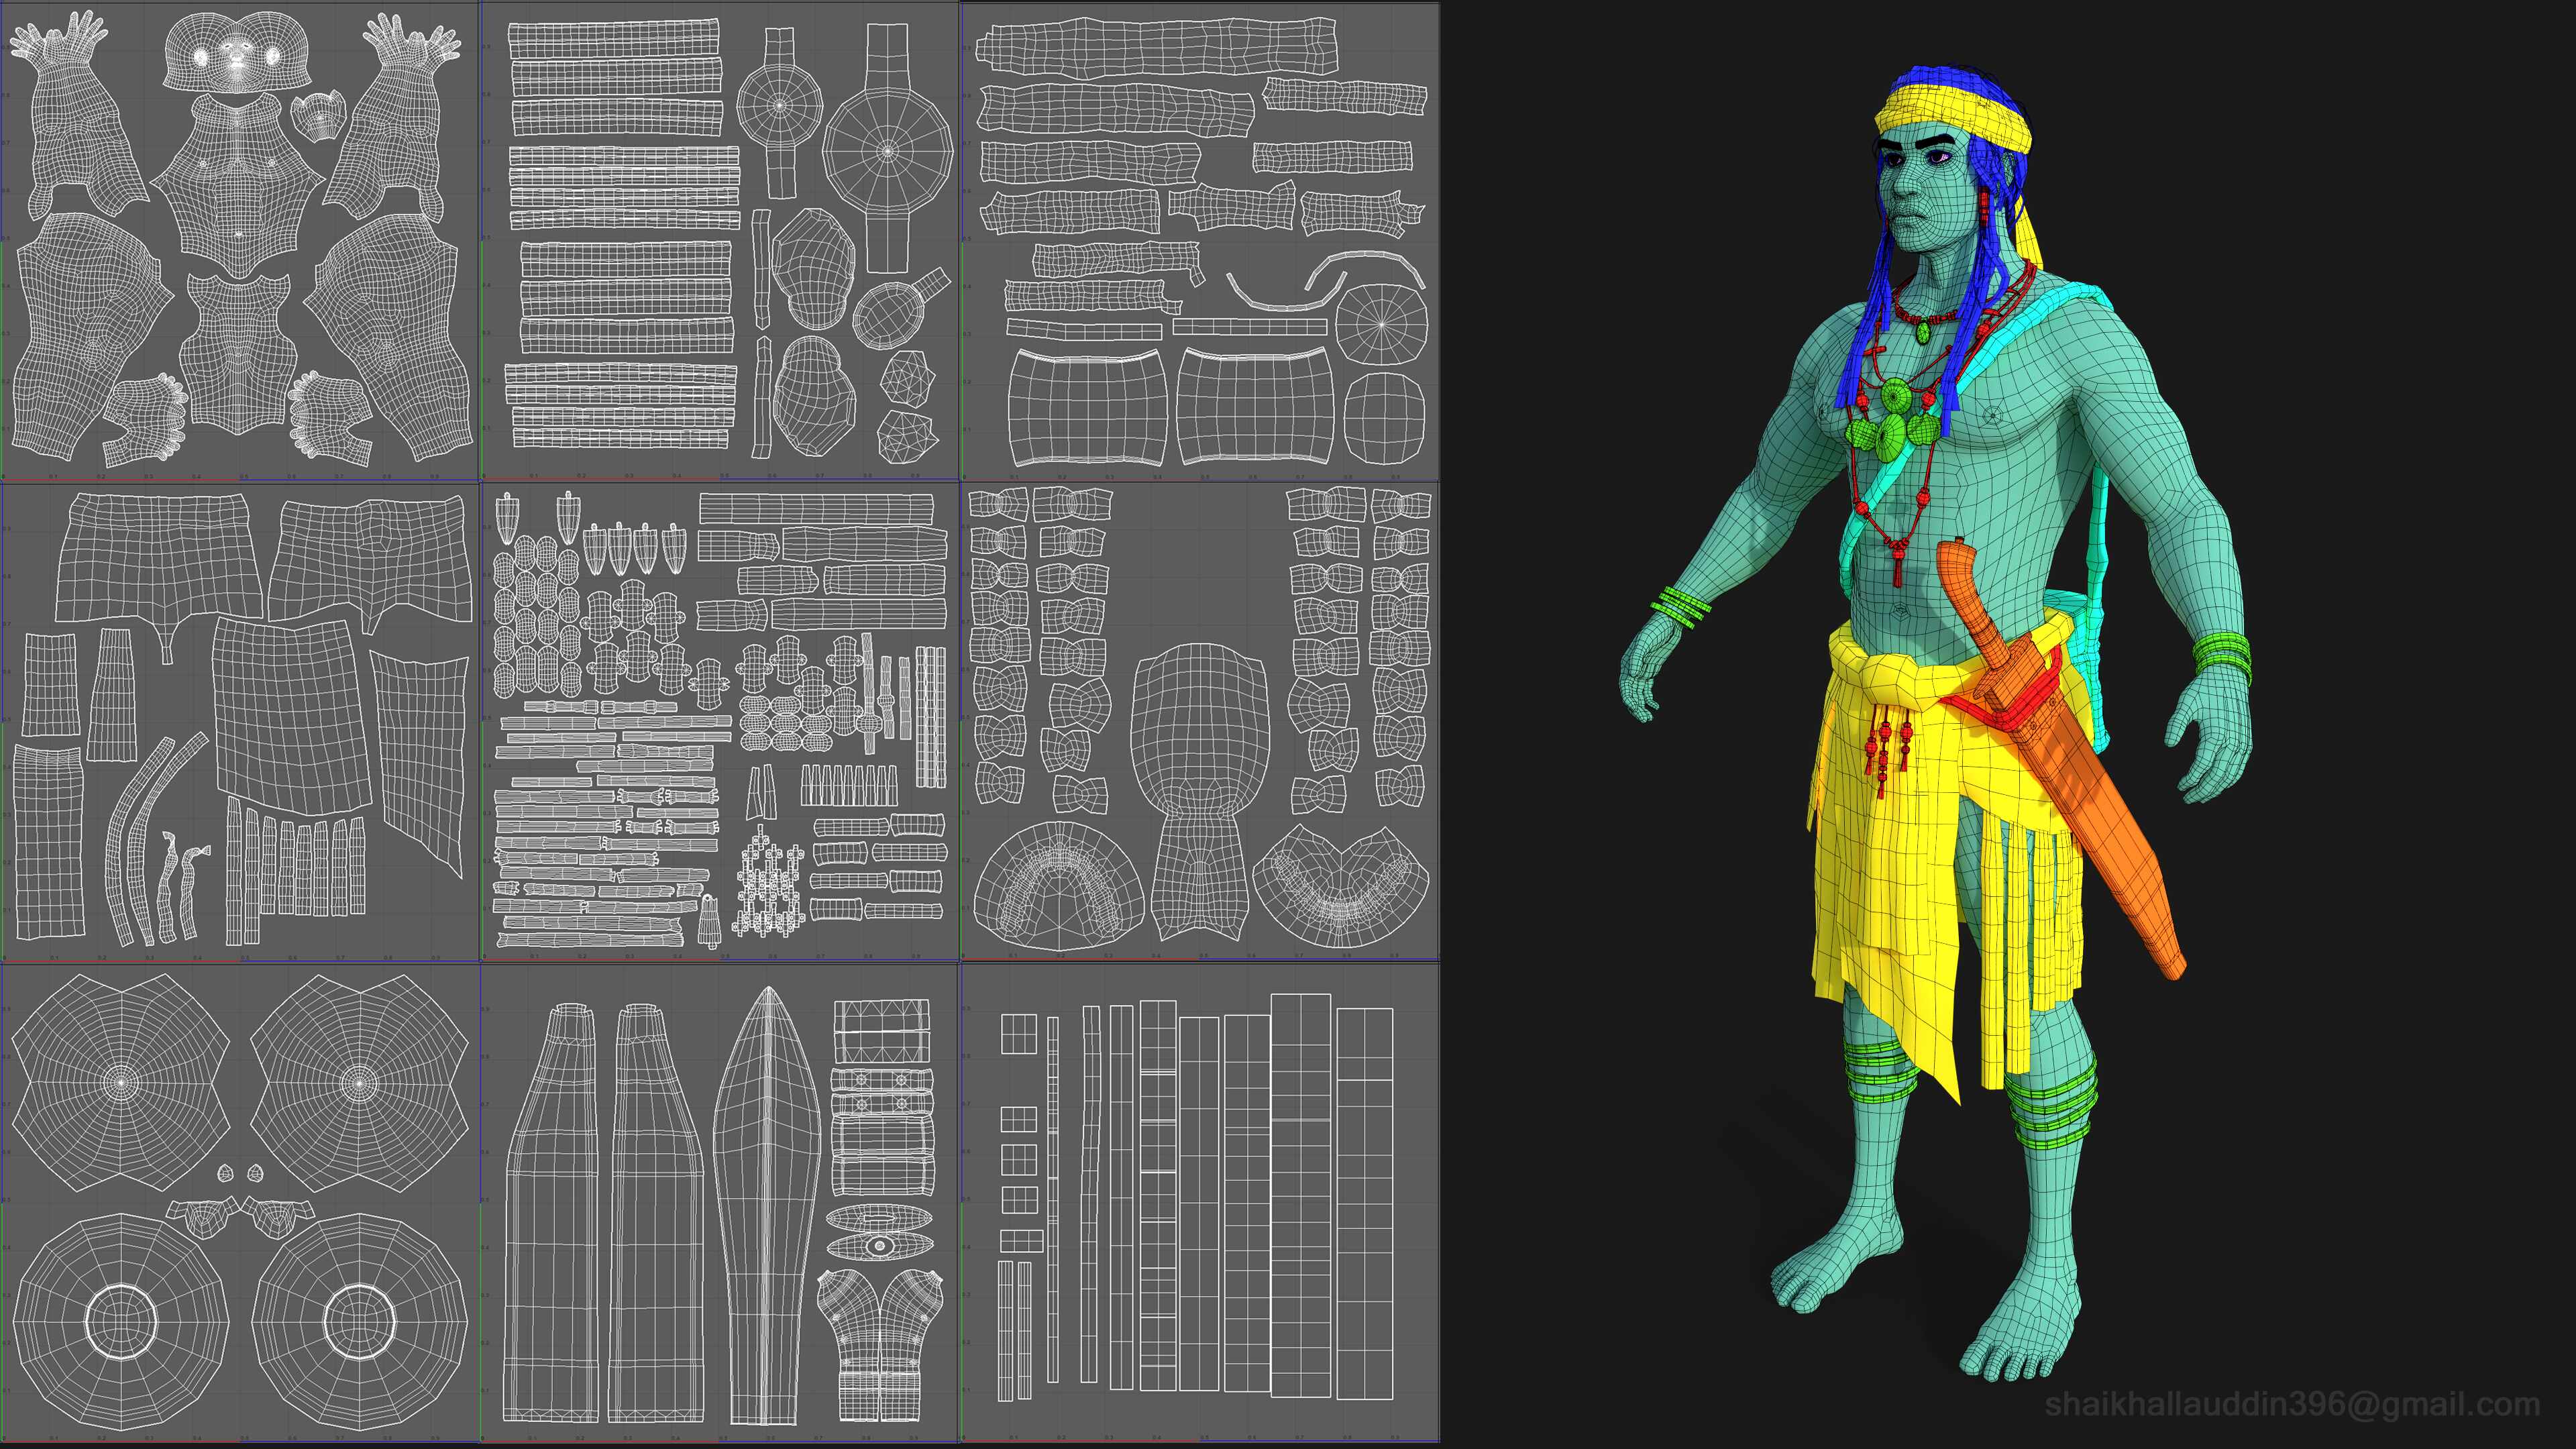Viewport: 2576px width, 1449px height.
Task: Open the UV tile with bow-shaped islands
Action: [x=1200, y=722]
